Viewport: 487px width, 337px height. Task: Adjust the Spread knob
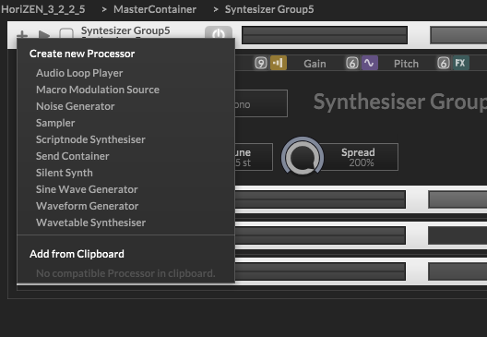(303, 156)
